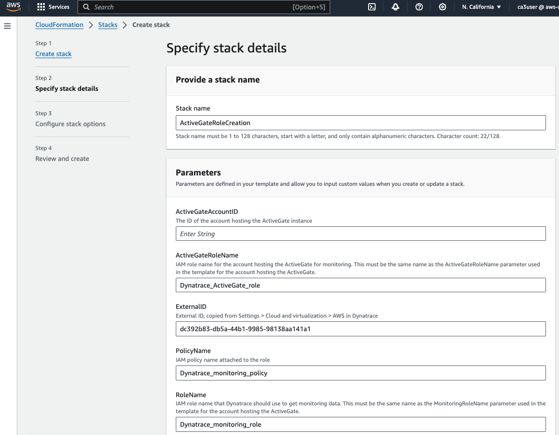
Task: Focus the ActiveGateAccountID input field
Action: pos(360,234)
